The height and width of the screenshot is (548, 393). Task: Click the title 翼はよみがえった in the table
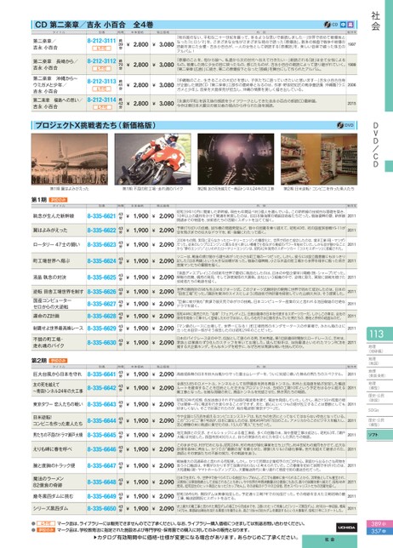tap(50, 231)
